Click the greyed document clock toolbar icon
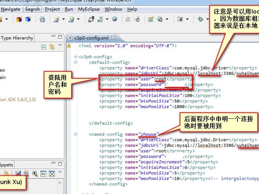259x194 pixels. pyautogui.click(x=137, y=19)
